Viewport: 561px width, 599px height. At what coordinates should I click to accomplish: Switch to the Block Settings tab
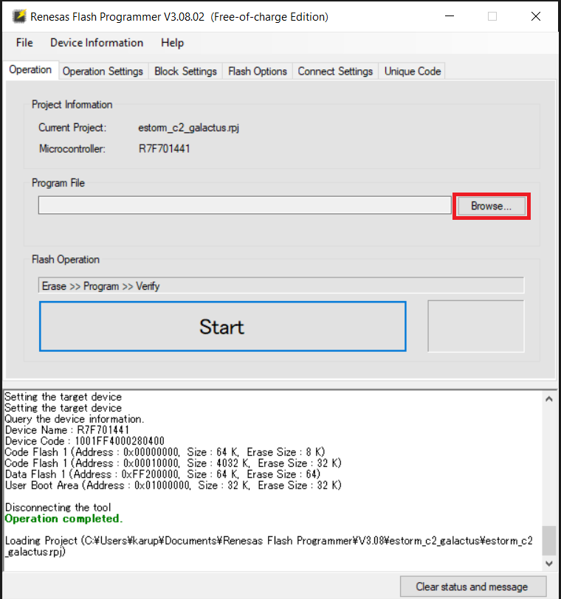[x=185, y=72]
